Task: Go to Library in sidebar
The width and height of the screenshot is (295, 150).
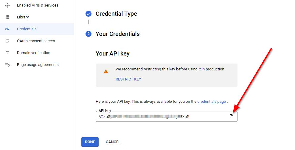Action: (23, 17)
